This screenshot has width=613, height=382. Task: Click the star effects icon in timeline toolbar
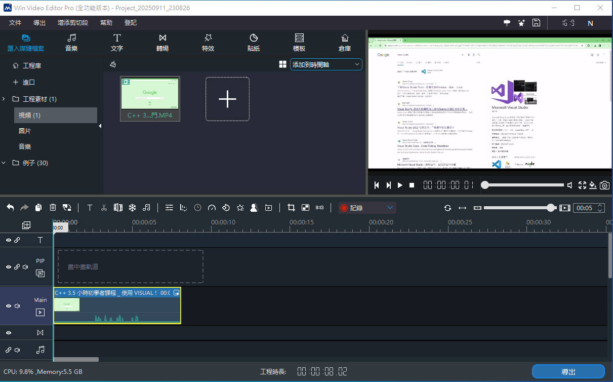tap(240, 207)
